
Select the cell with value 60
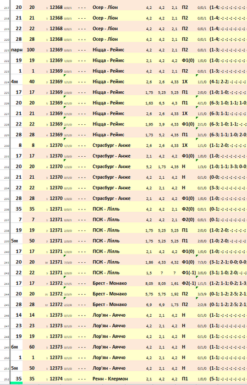31,347
